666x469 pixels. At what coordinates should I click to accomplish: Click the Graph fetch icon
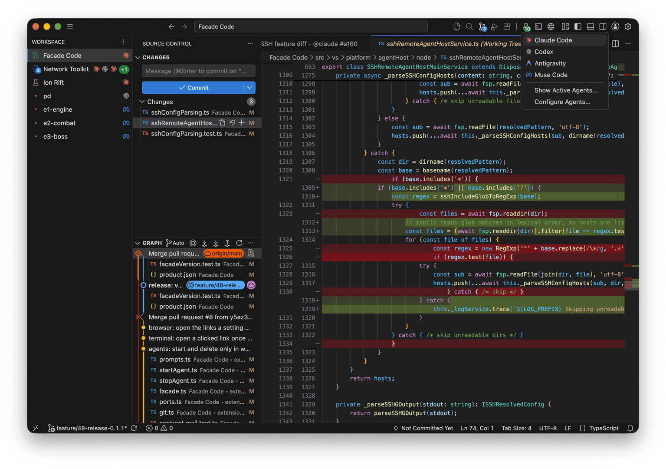tap(204, 243)
